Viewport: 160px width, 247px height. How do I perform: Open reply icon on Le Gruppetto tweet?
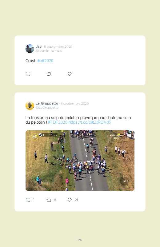click(28, 200)
